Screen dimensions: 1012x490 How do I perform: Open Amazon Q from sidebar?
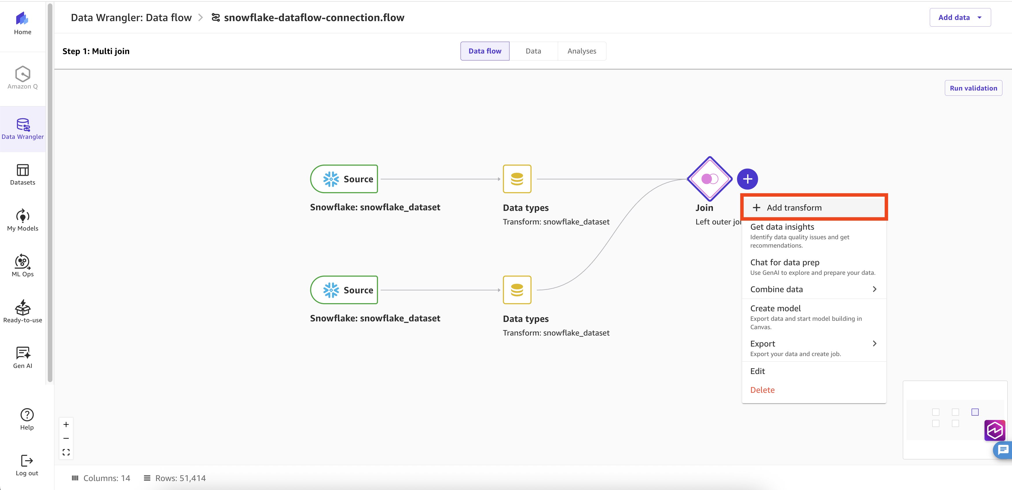click(x=22, y=78)
